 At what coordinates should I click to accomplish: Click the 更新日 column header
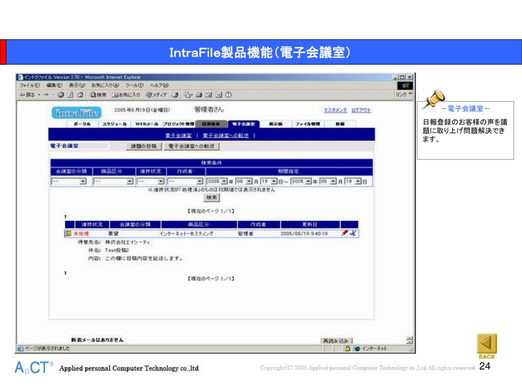click(310, 225)
